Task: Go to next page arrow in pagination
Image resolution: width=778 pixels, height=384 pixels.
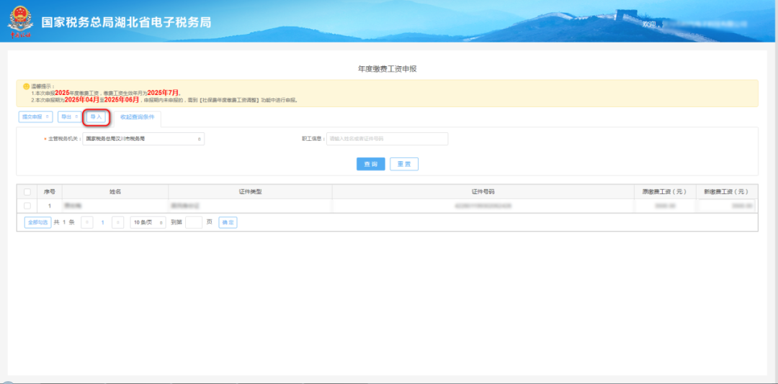Action: [117, 222]
